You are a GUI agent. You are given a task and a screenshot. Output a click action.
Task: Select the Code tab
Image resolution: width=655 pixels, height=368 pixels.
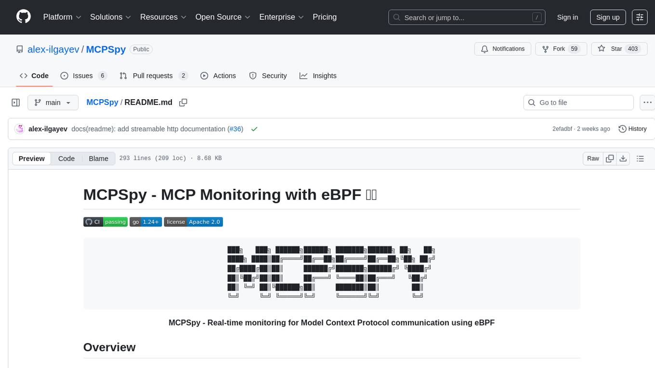point(34,76)
